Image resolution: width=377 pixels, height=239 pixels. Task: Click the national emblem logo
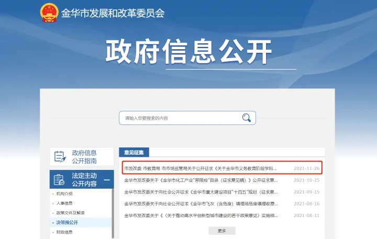[49, 13]
